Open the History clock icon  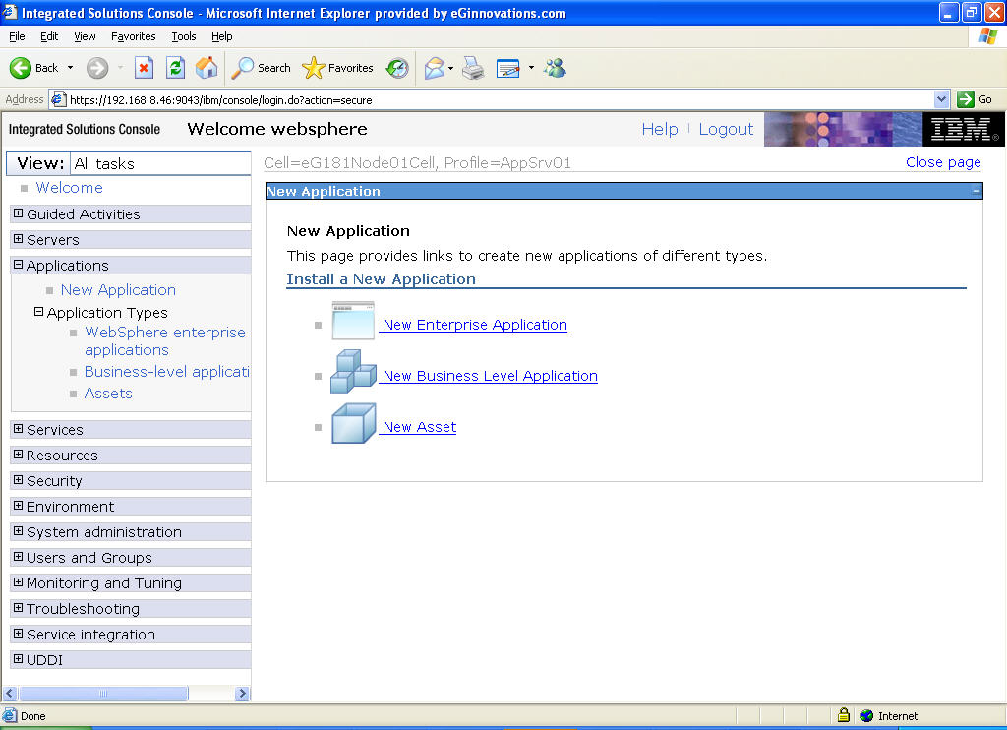pyautogui.click(x=397, y=68)
